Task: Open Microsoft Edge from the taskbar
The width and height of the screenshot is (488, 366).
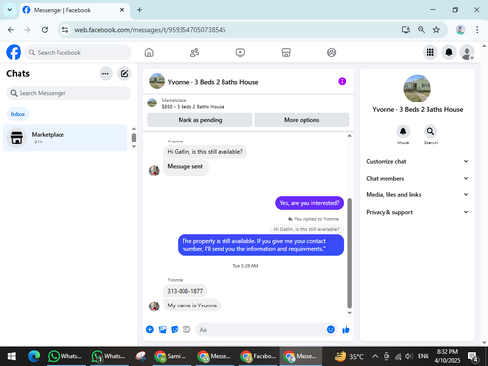Action: [x=34, y=356]
